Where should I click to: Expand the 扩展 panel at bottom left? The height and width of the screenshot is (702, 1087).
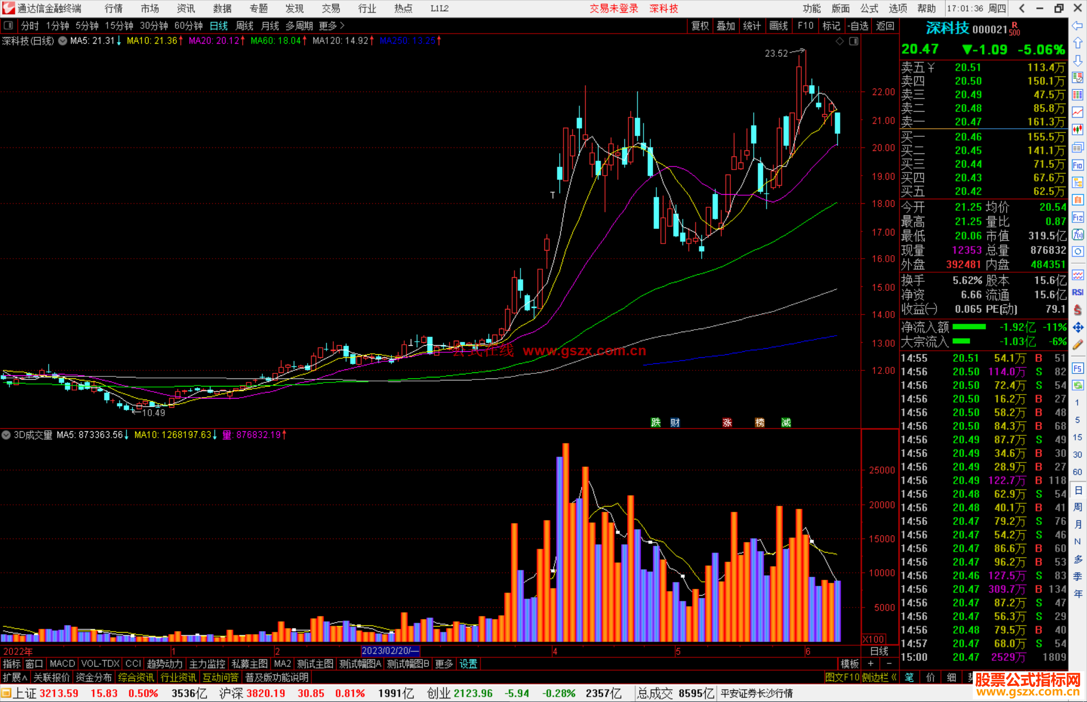point(15,677)
